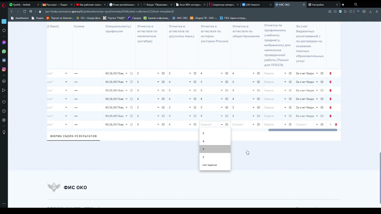Open comment icon beside math grade, first row
Image resolution: width=381 pixels, height=214 pixels.
[163, 73]
